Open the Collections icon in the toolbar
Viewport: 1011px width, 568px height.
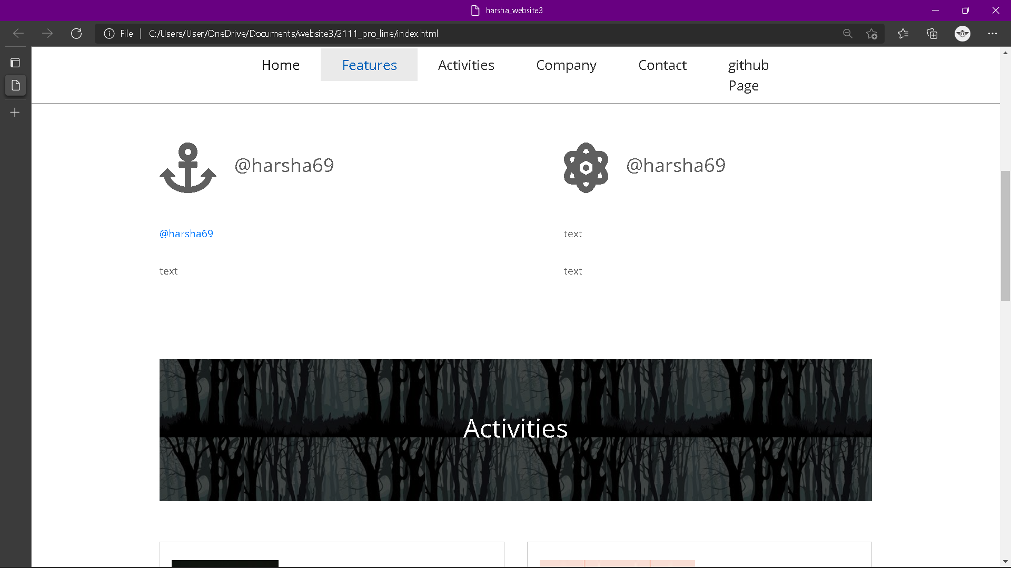pyautogui.click(x=932, y=33)
